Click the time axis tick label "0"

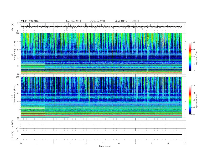click(x=21, y=143)
